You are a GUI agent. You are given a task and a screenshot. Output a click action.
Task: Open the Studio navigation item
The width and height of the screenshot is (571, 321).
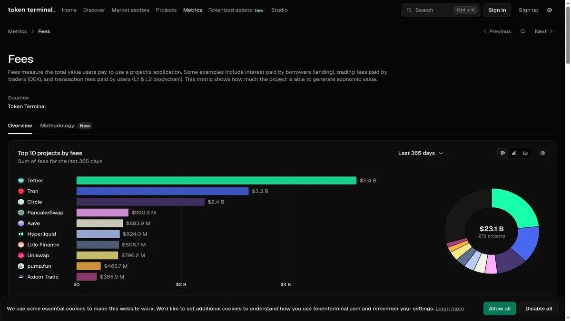pos(279,10)
